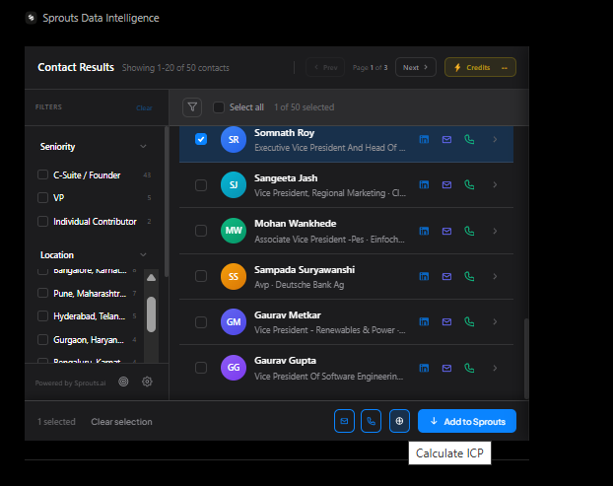Viewport: 613px width, 486px height.
Task: Expand Sangeeta Jash's details chevron
Action: tap(495, 184)
